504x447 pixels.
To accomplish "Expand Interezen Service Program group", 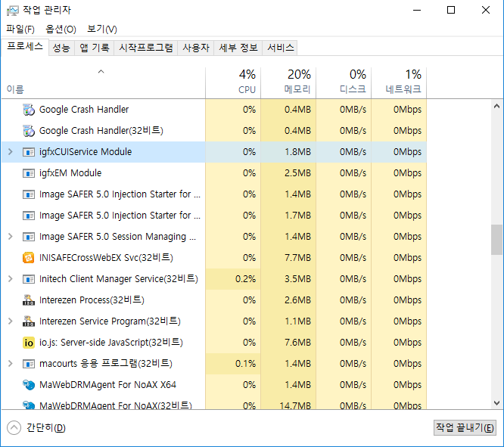I will 11,321.
